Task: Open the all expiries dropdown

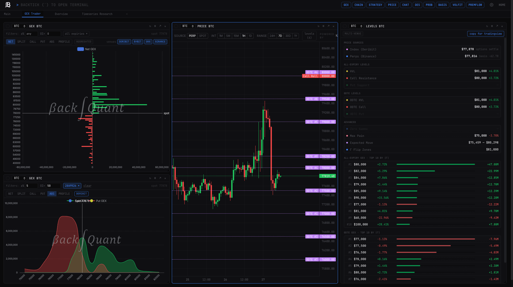Action: (x=76, y=34)
